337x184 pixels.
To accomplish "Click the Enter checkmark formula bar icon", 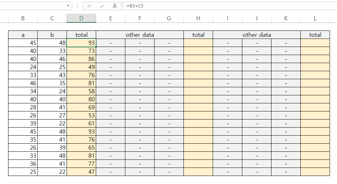I will (102, 6).
